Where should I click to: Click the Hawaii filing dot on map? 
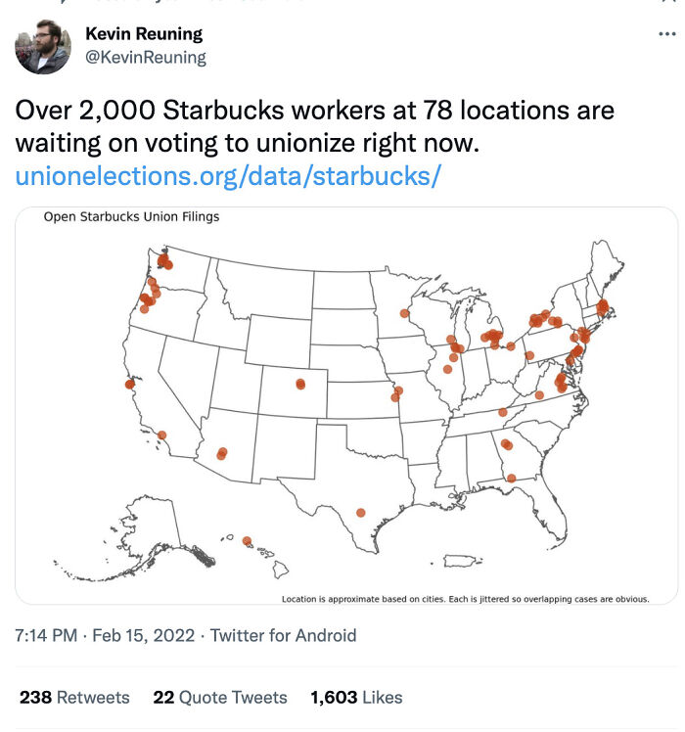247,540
